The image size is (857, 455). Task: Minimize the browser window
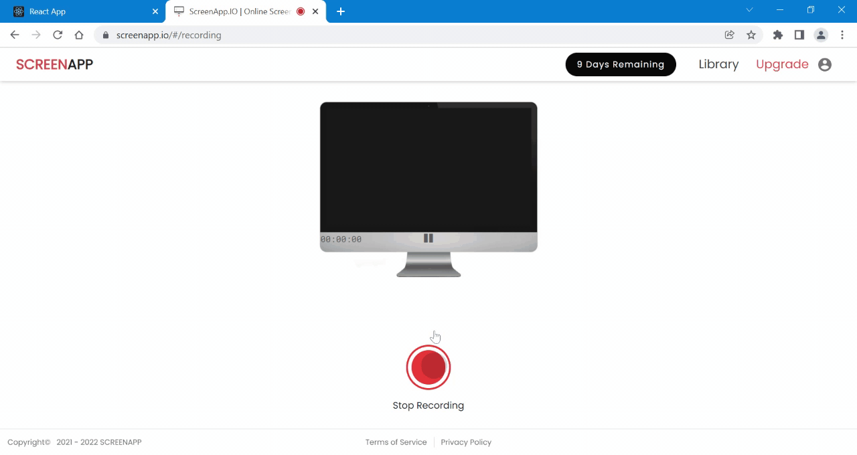[x=780, y=10]
